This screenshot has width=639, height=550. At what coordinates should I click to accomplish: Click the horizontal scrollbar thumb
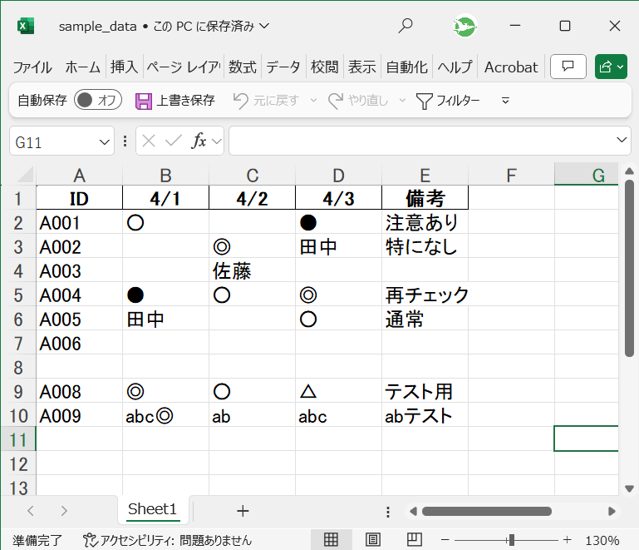(x=487, y=511)
